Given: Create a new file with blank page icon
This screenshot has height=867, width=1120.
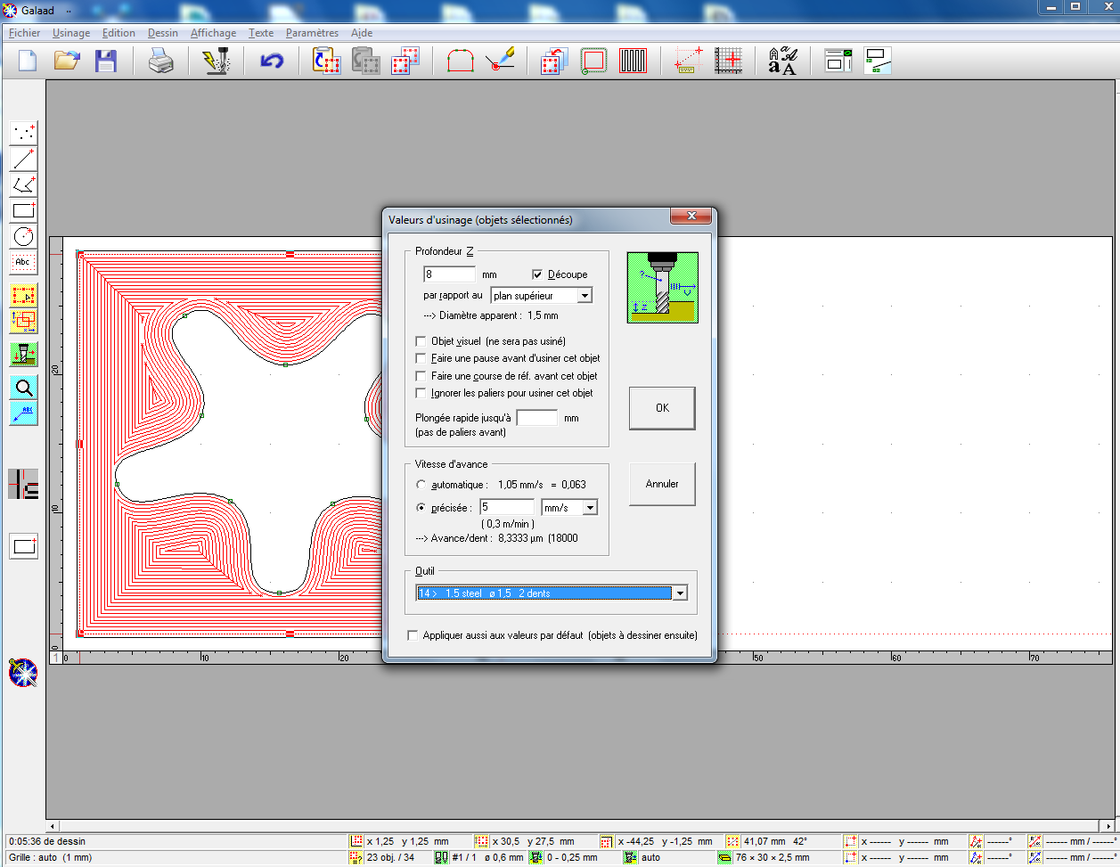Looking at the screenshot, I should coord(28,61).
